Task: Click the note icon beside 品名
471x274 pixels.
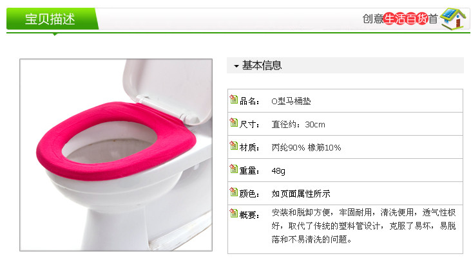Action: (234, 99)
